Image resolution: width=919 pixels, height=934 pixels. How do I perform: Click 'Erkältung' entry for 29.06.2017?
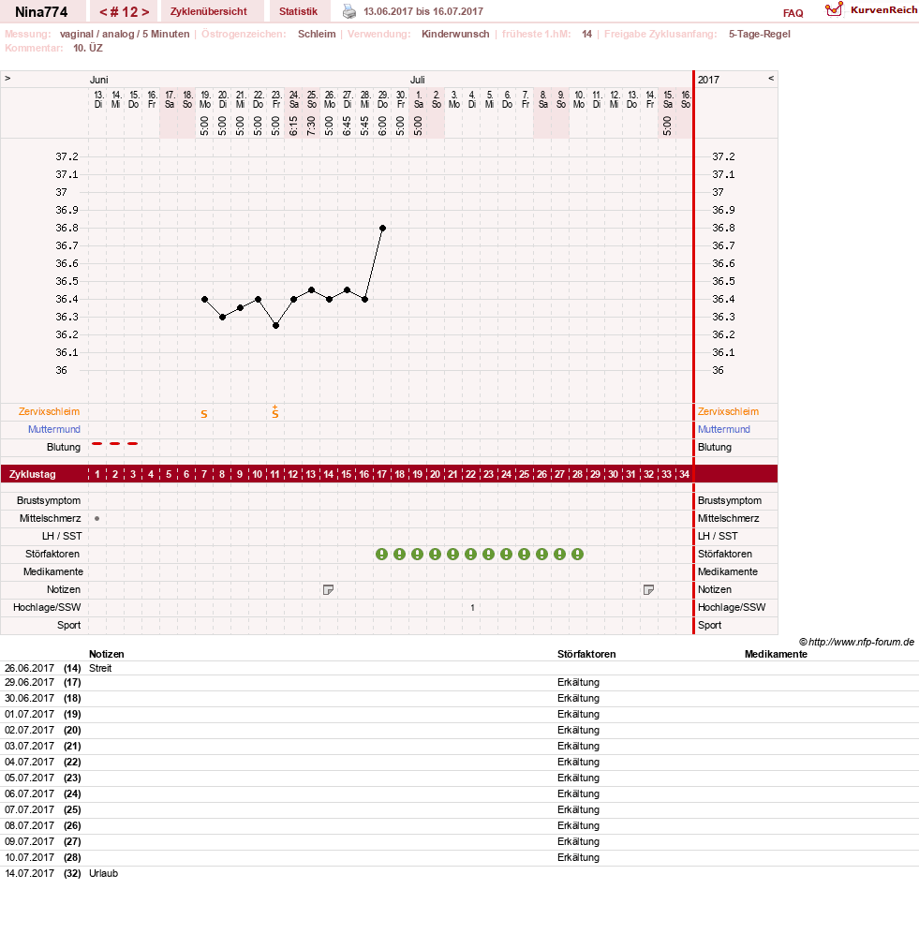tap(578, 683)
